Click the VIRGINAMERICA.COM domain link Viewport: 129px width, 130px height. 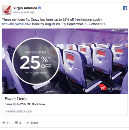coord(19,111)
